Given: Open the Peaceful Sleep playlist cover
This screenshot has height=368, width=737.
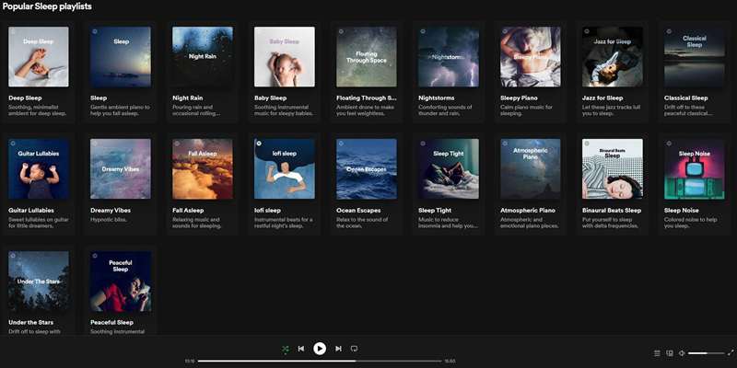Looking at the screenshot, I should tap(121, 282).
